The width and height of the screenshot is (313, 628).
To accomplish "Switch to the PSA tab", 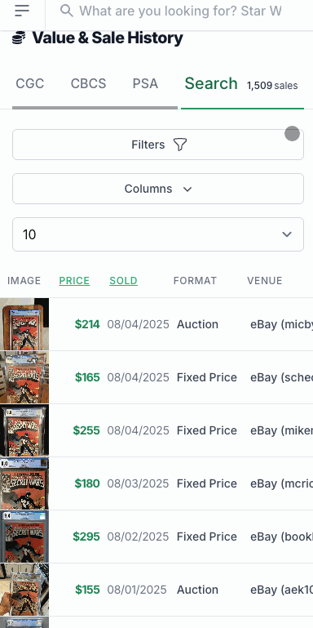I will (x=146, y=84).
